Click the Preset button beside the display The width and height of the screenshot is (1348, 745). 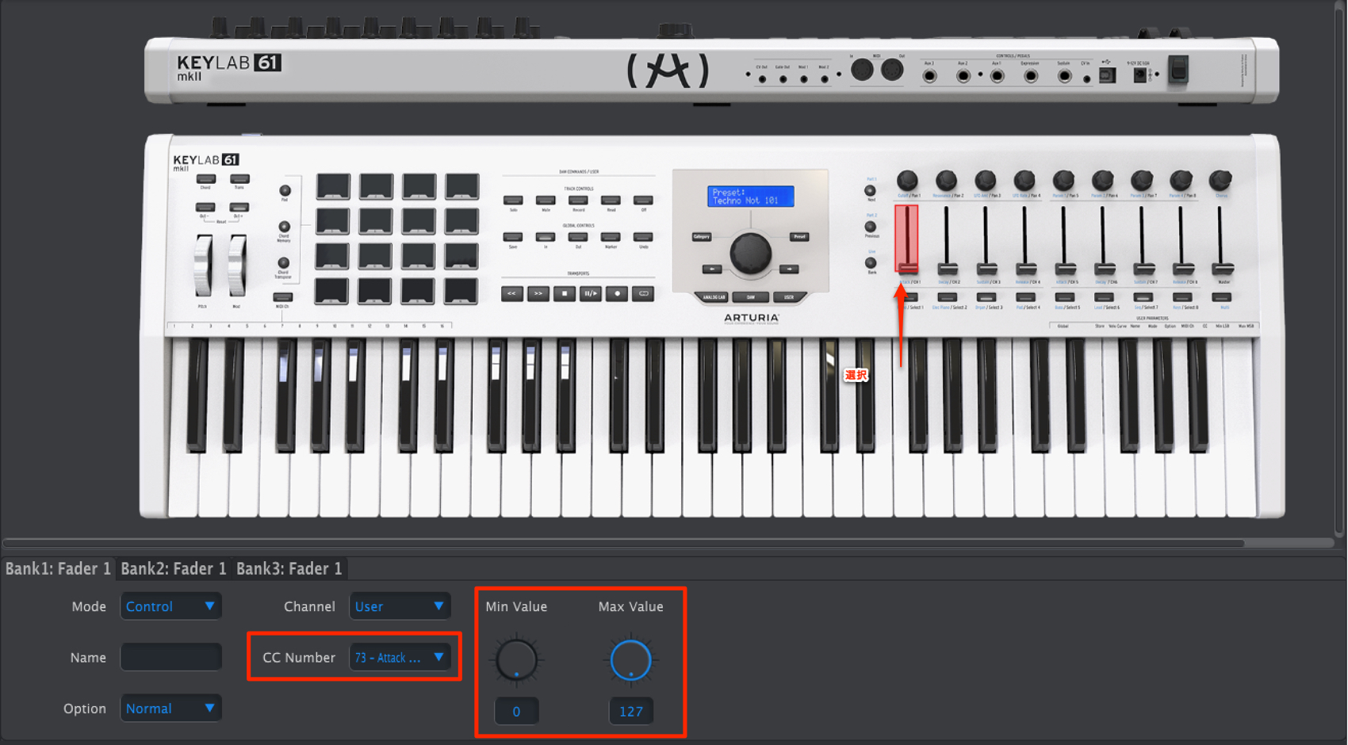coord(799,236)
